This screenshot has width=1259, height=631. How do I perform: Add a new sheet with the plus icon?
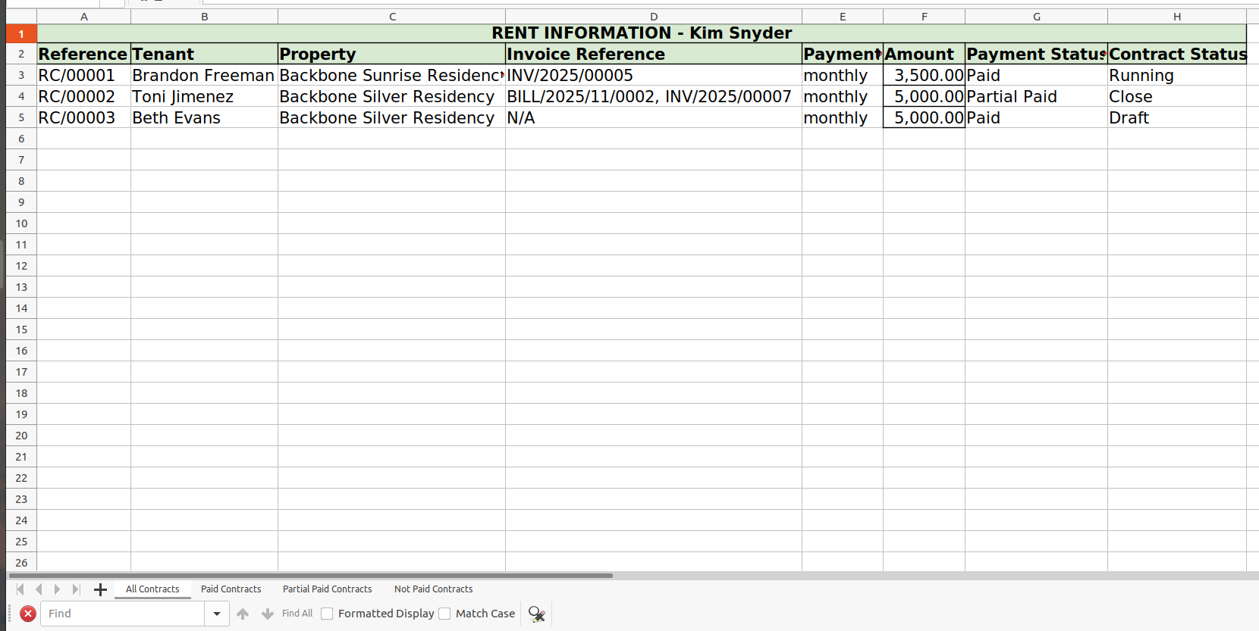[x=100, y=589]
